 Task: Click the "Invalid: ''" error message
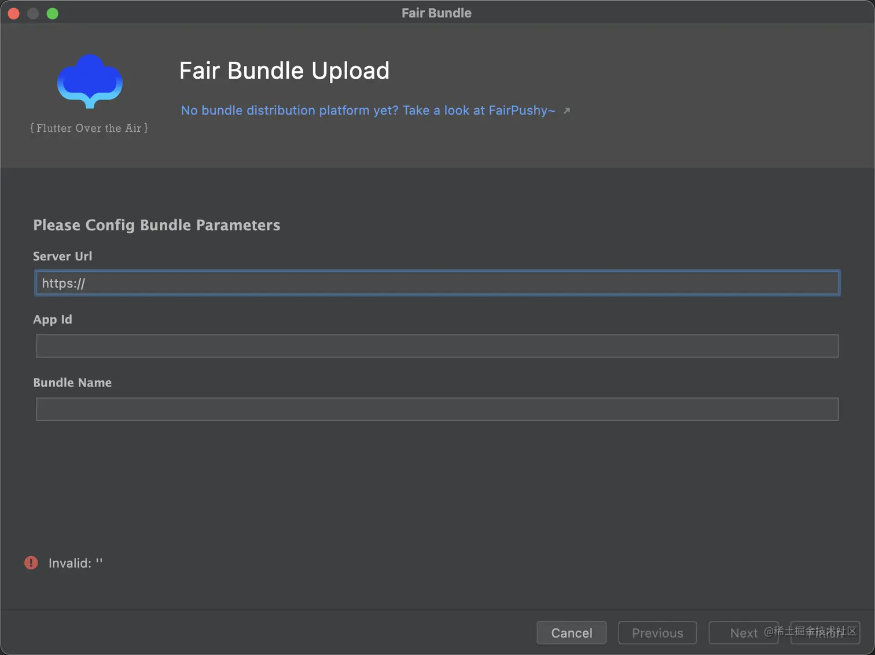coord(75,563)
